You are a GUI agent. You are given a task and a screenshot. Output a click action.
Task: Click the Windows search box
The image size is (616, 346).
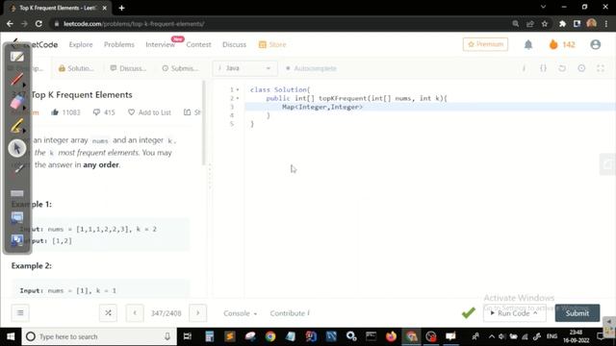(99, 336)
